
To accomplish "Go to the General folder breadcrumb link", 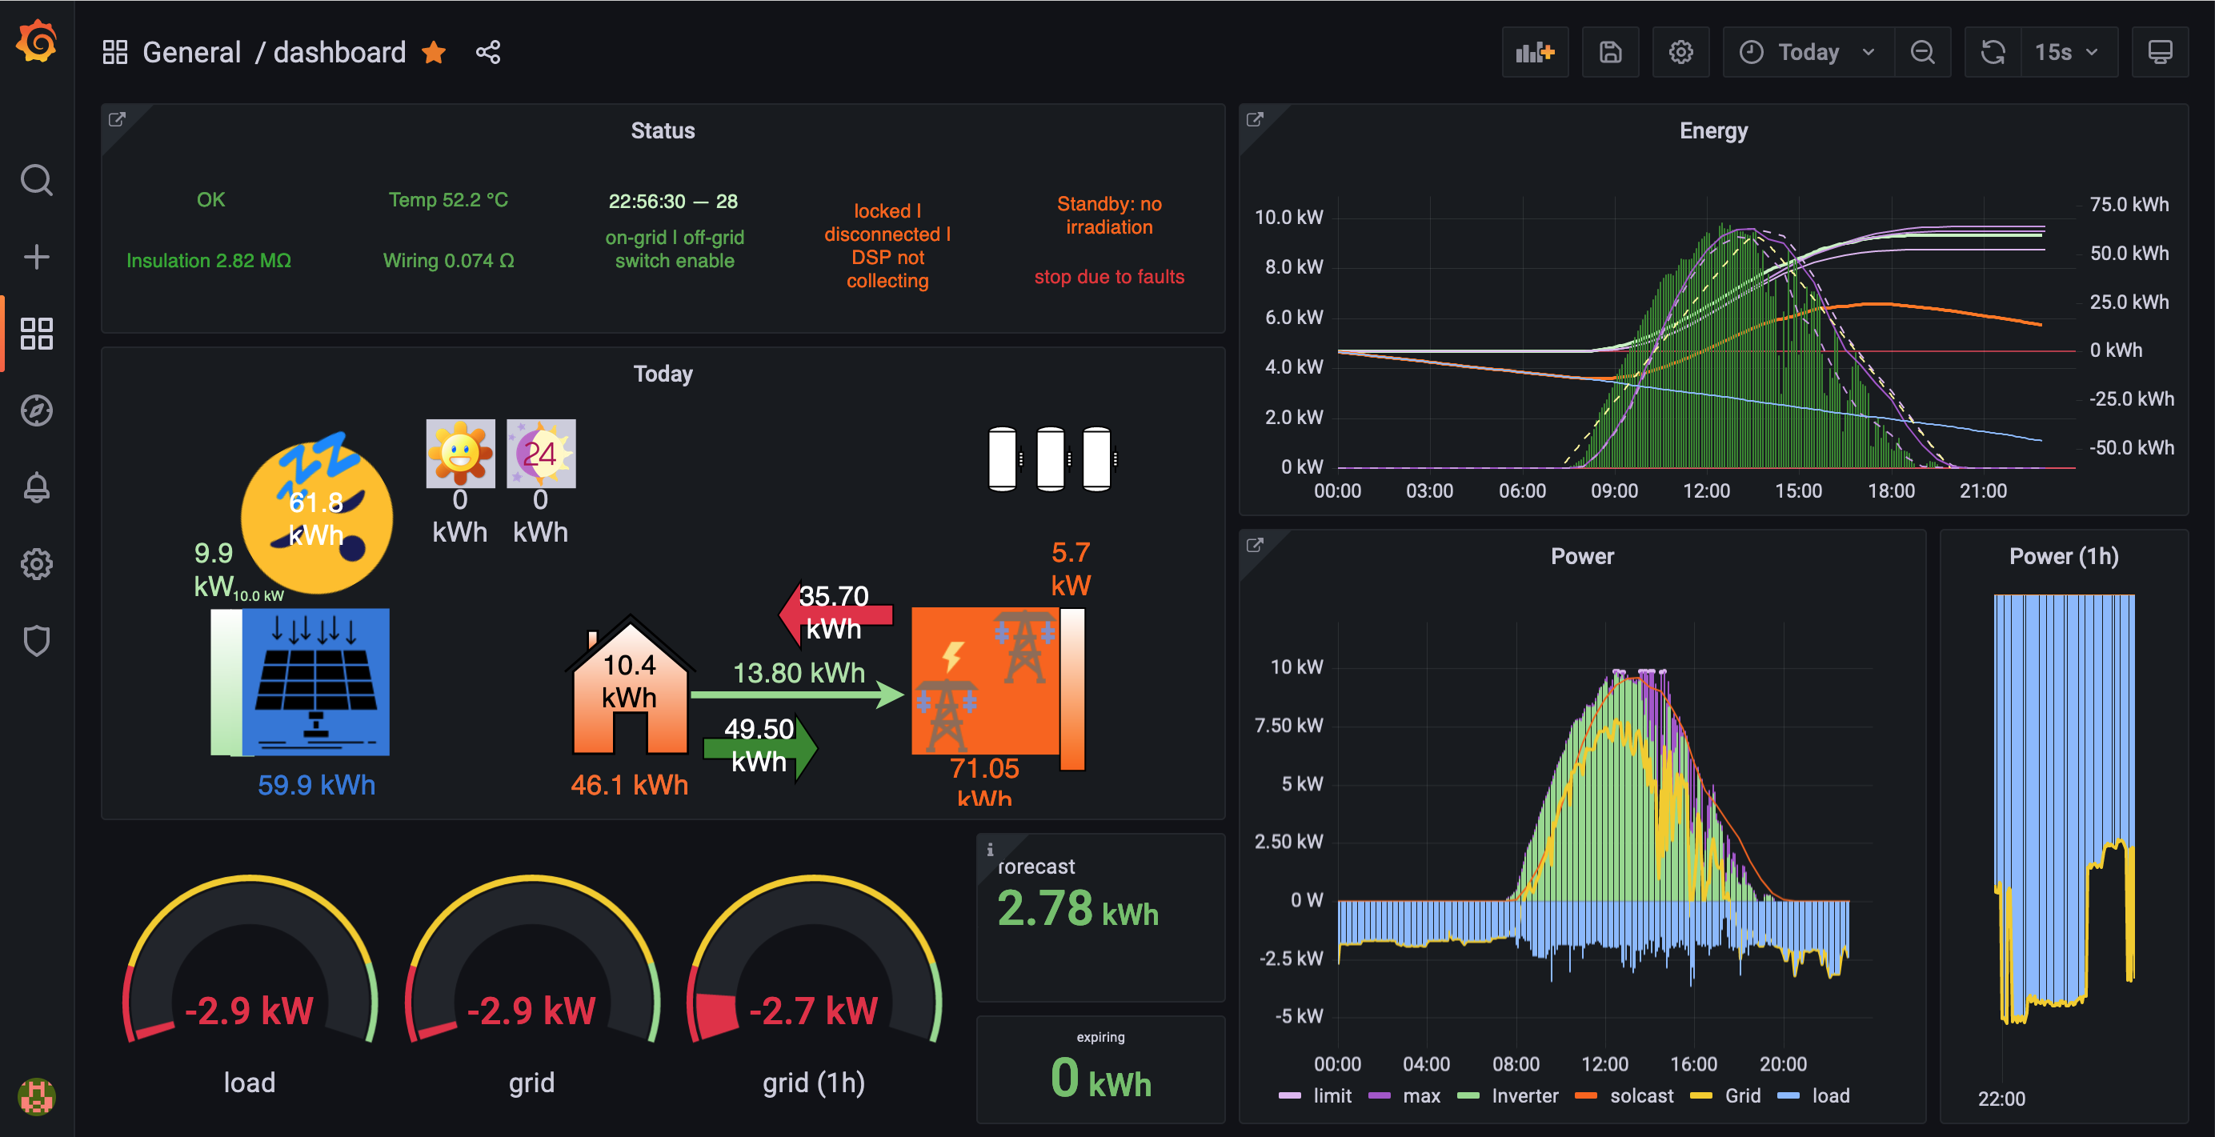I will (192, 53).
